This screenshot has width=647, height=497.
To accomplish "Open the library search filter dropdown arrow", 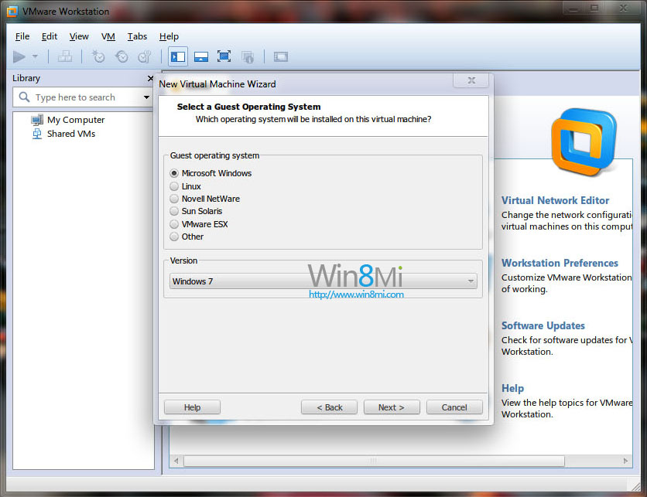I will (146, 97).
